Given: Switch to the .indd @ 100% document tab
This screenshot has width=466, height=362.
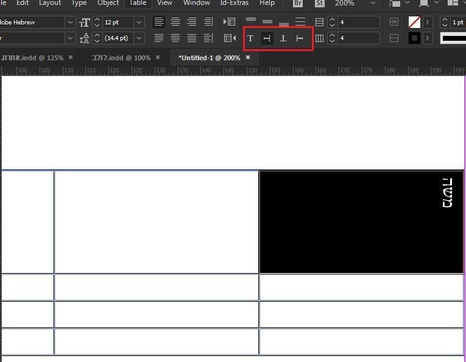Looking at the screenshot, I should pyautogui.click(x=121, y=58).
